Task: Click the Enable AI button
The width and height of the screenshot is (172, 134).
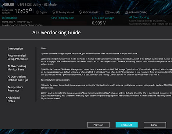Action: [126, 125]
